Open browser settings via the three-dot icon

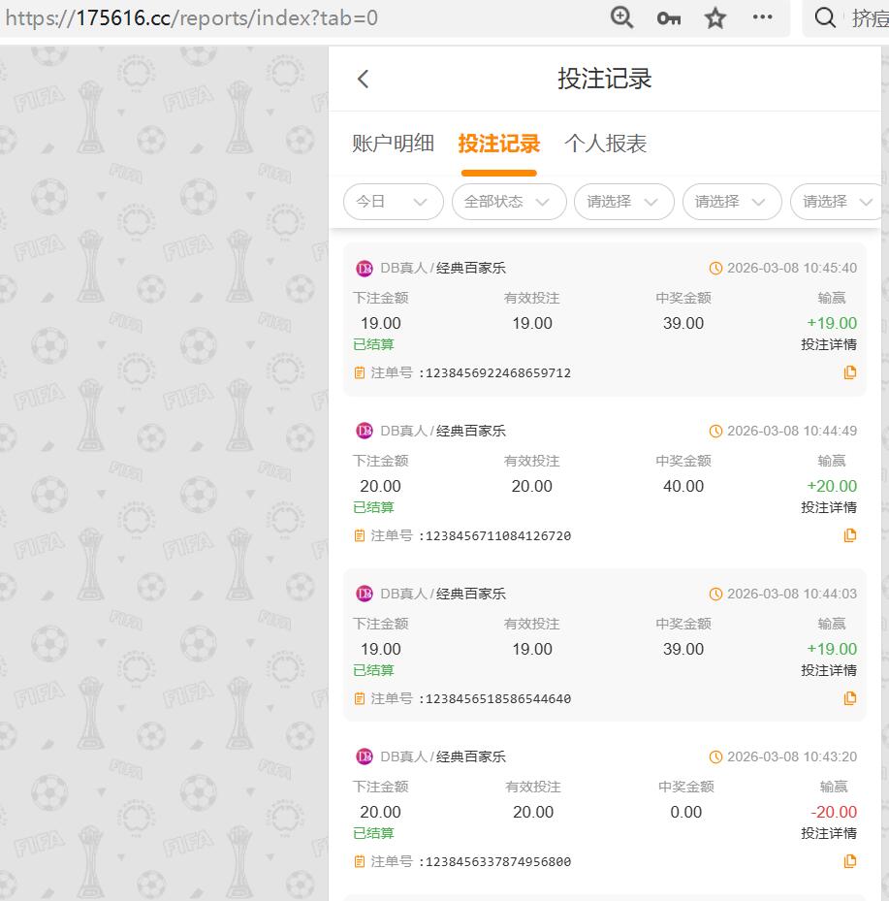tap(762, 17)
